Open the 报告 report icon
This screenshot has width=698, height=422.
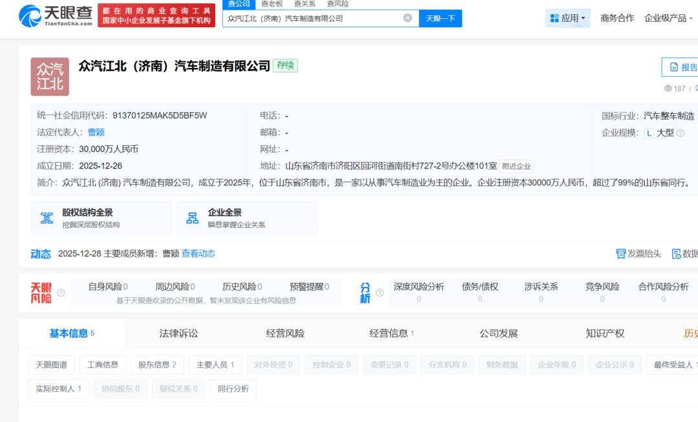click(674, 67)
